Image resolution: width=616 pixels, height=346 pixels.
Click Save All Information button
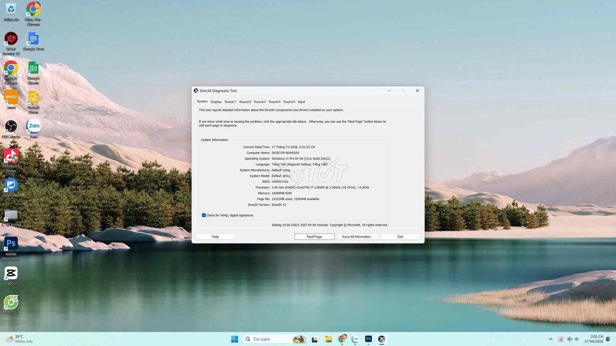coord(357,236)
